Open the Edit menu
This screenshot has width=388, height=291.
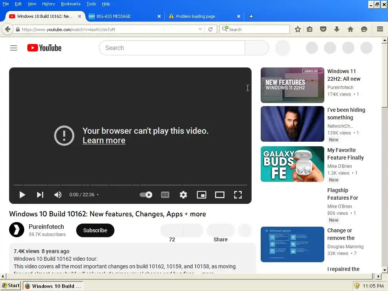click(x=18, y=4)
